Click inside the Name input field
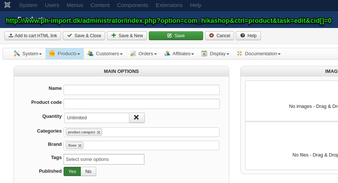Screen dimensions: 338x183 pos(141,90)
